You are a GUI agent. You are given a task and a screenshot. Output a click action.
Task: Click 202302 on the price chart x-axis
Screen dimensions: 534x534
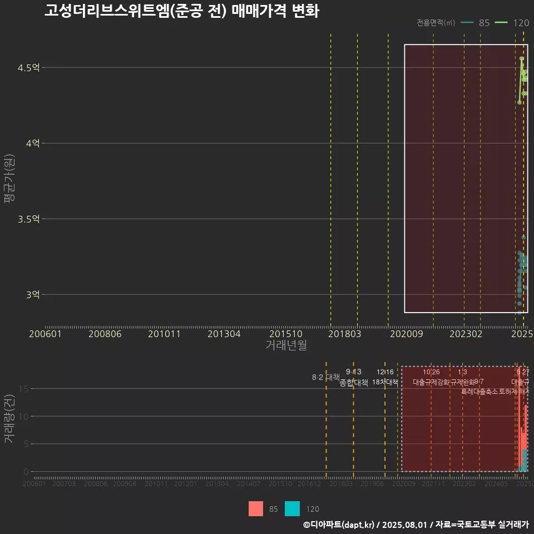(466, 334)
